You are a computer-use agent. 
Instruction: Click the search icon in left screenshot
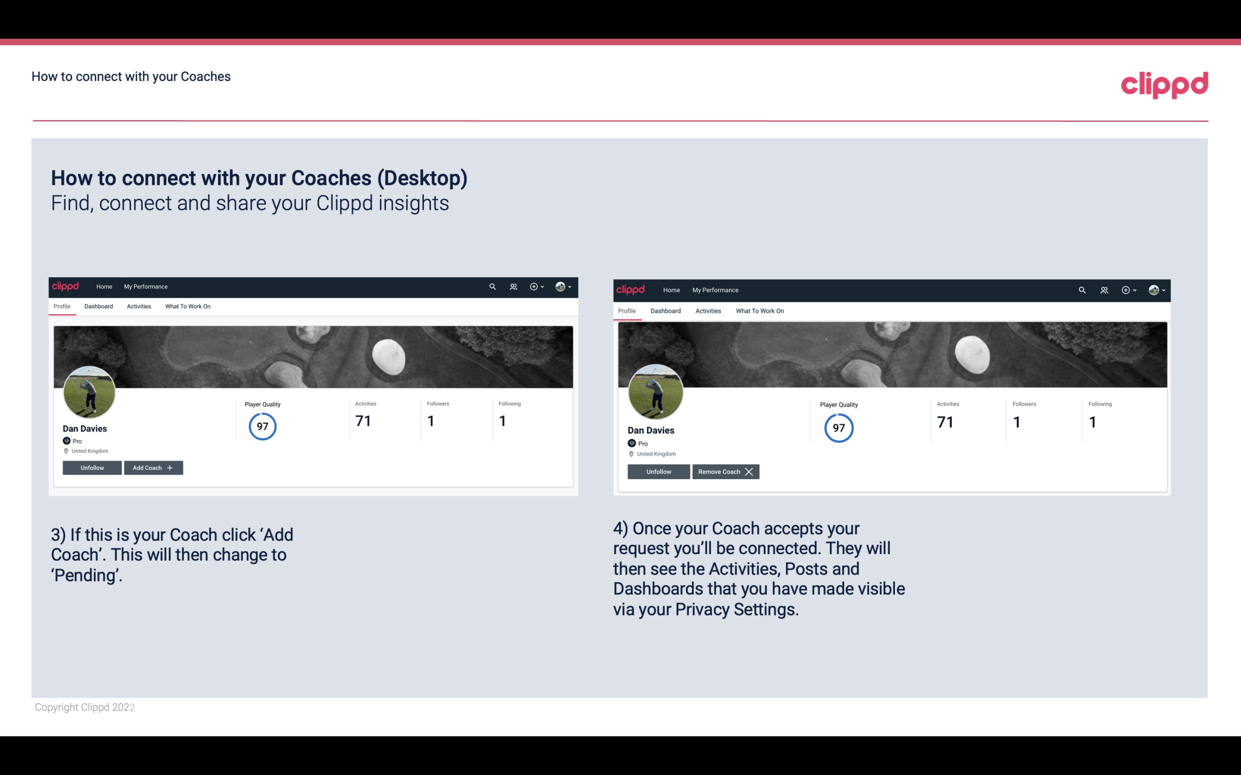click(x=492, y=286)
